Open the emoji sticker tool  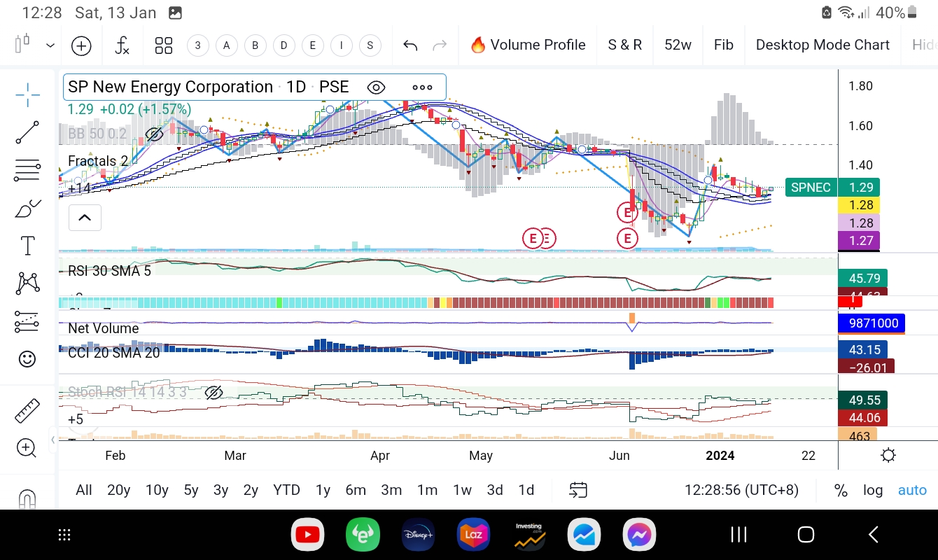click(x=27, y=358)
